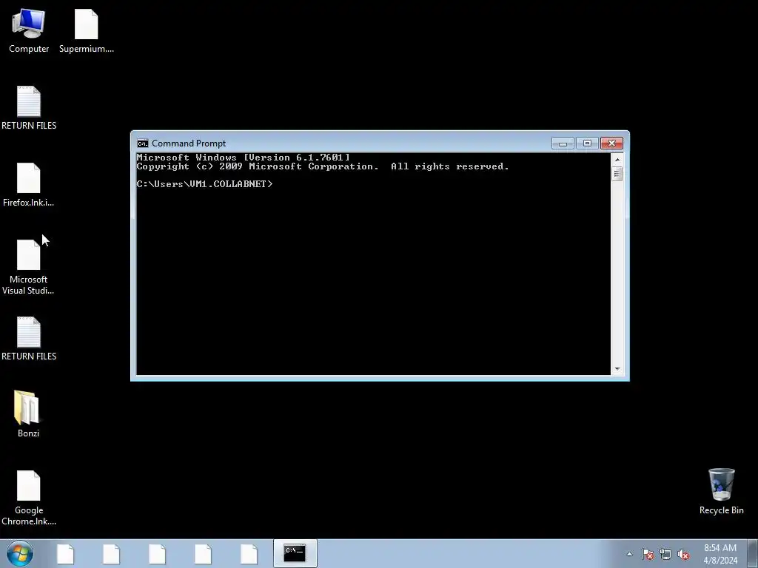Screen dimensions: 758x568
Task: Show hidden tray icons arrow
Action: (629, 554)
